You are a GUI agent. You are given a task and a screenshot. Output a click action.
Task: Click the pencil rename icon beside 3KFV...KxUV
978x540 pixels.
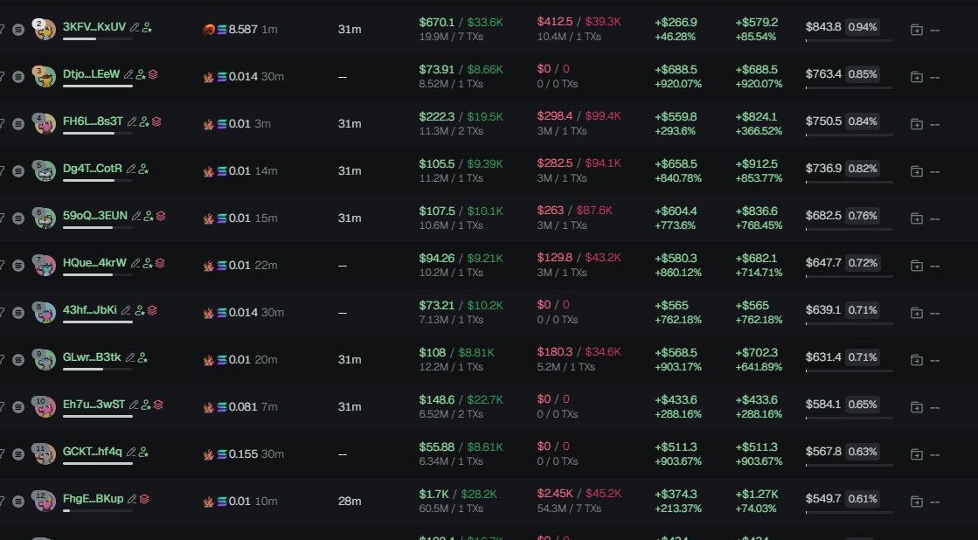pyautogui.click(x=135, y=27)
